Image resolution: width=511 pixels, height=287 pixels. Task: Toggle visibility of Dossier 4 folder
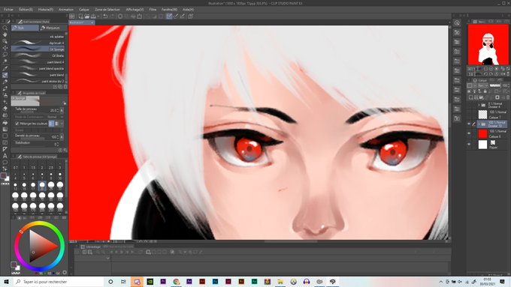point(469,105)
